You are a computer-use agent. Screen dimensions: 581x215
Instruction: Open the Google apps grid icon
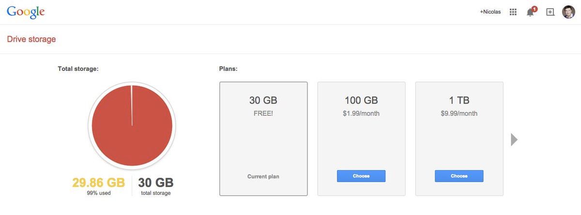coord(513,12)
